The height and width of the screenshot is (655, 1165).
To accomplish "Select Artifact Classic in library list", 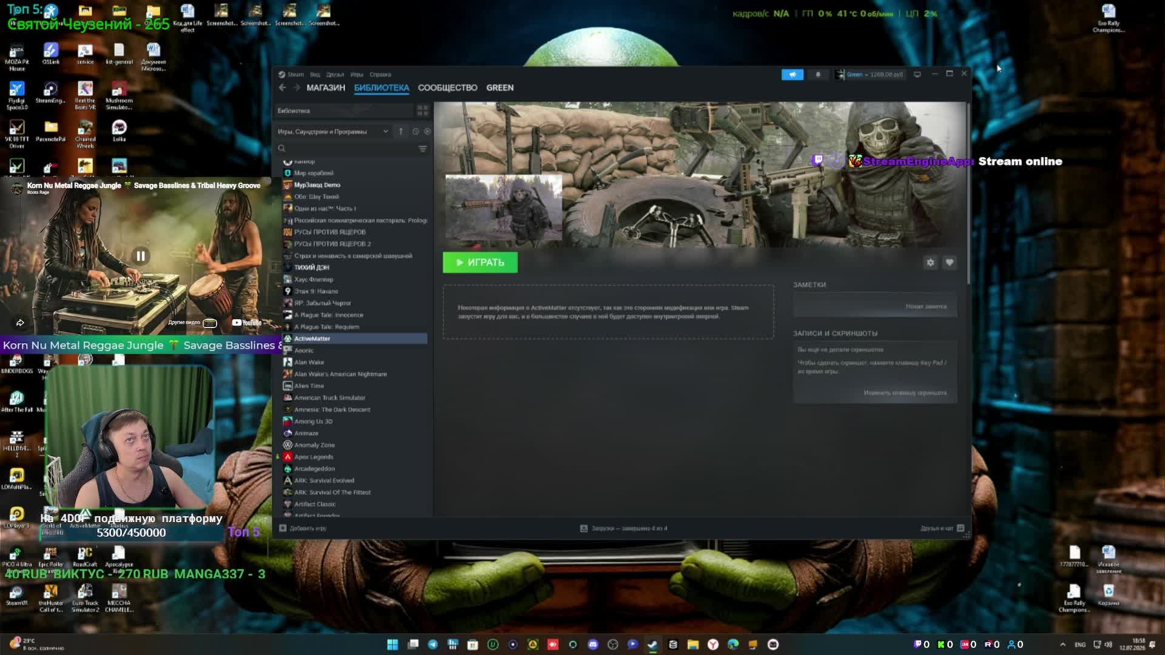I will point(356,505).
